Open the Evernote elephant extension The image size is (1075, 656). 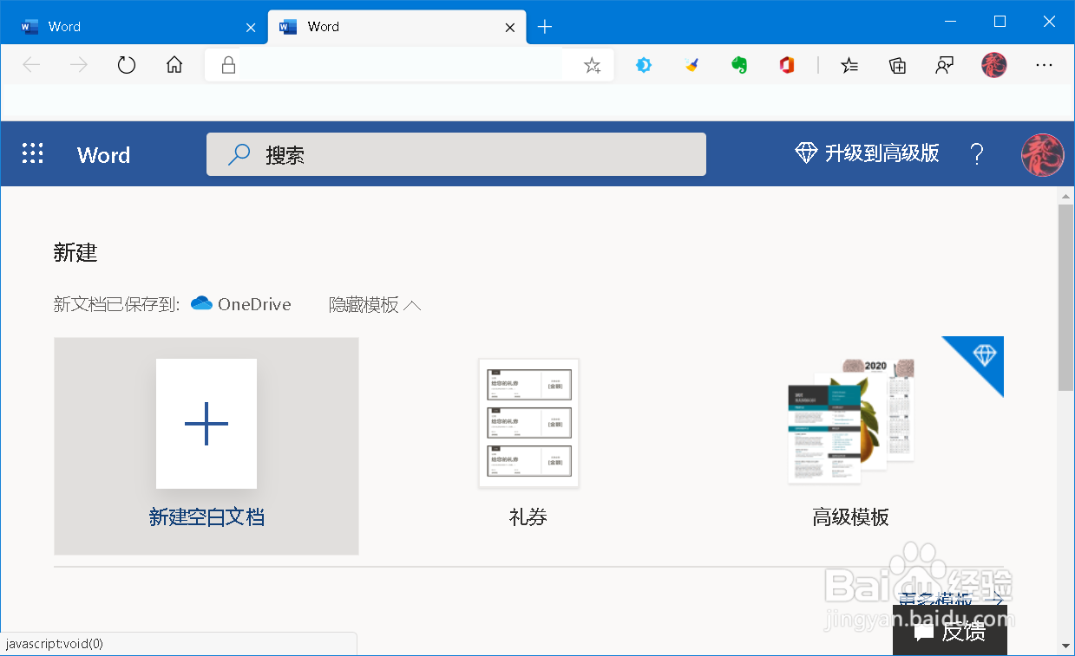(739, 65)
